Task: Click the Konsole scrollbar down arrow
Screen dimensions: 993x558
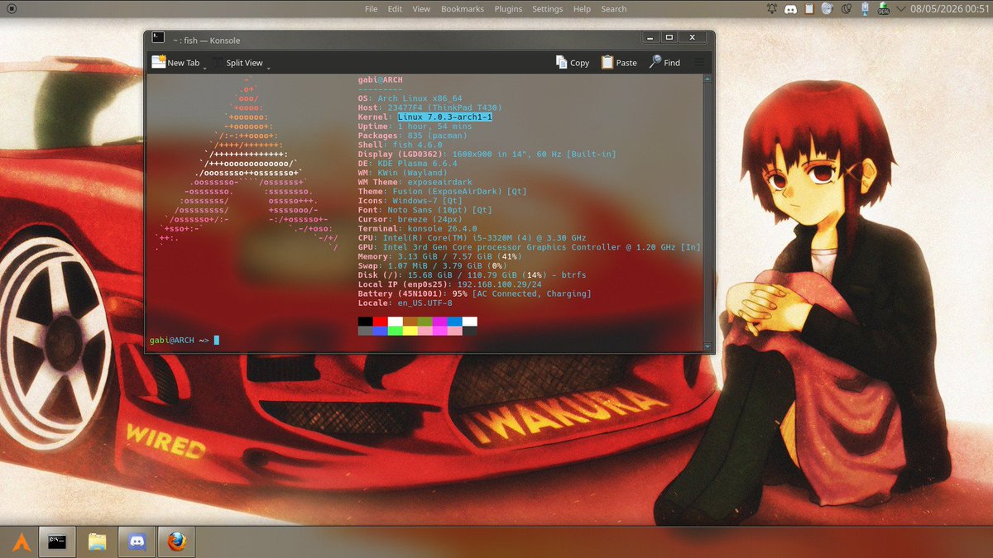Action: point(708,346)
